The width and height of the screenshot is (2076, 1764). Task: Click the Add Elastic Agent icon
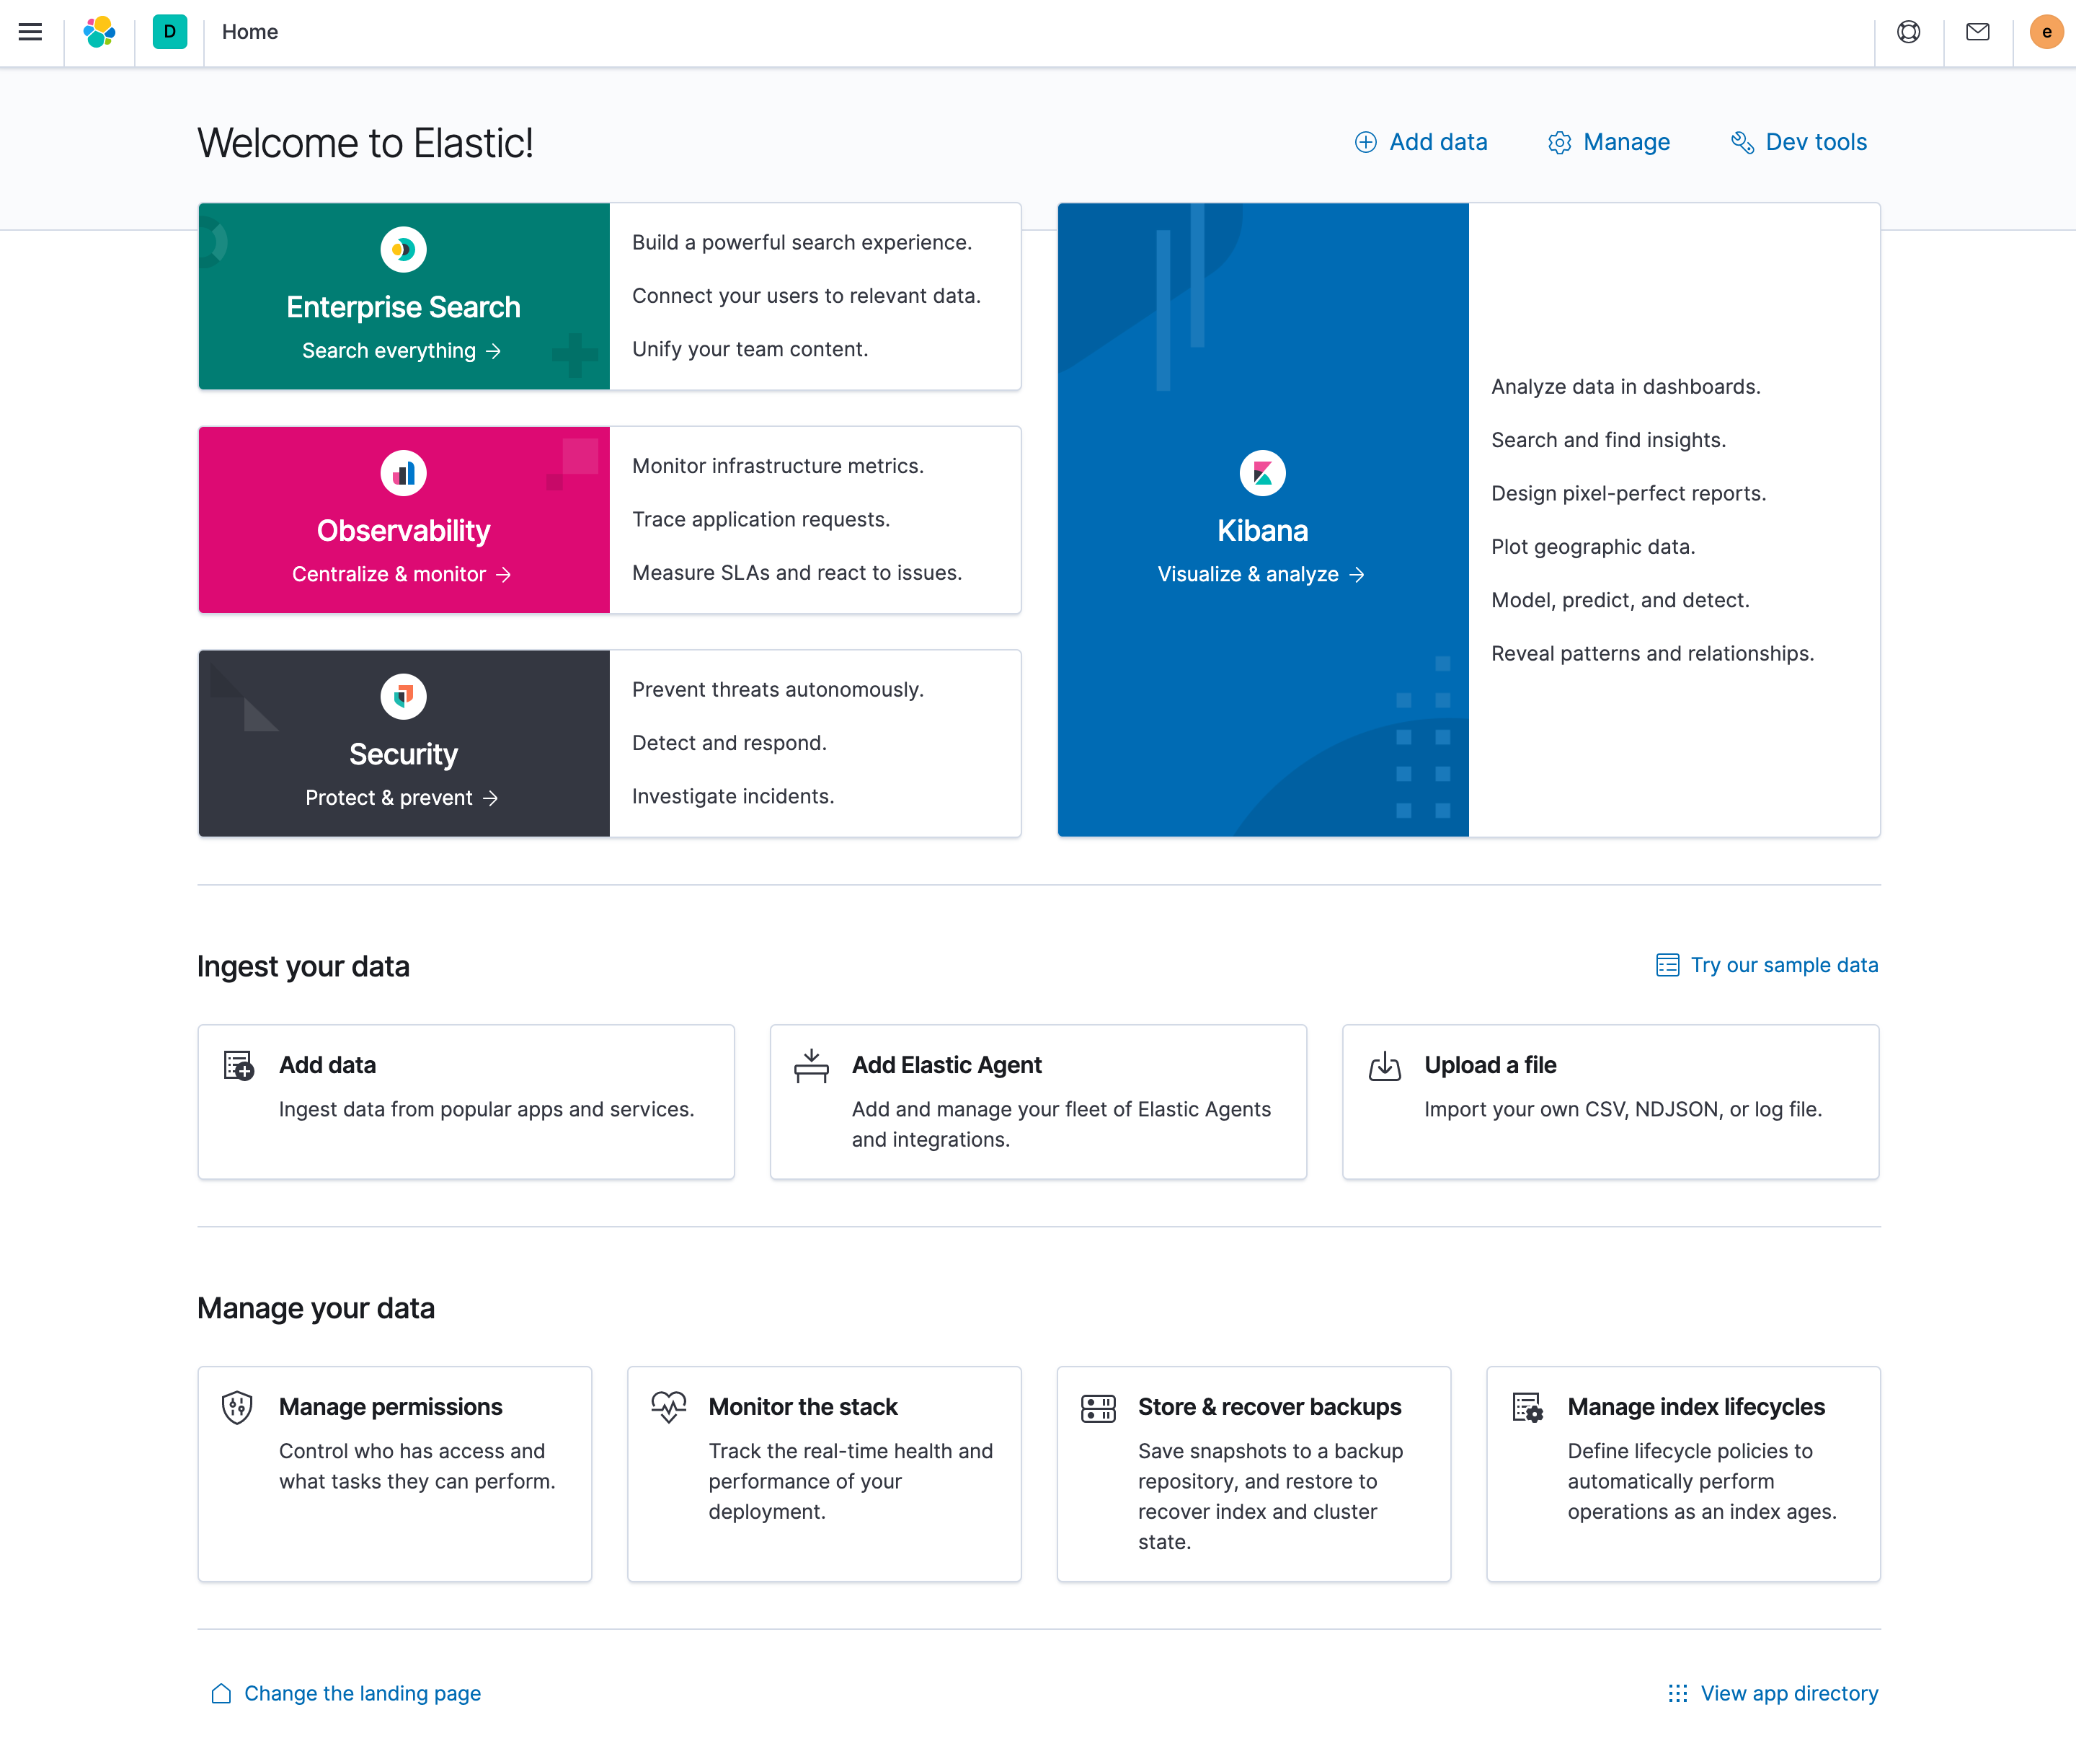coord(812,1066)
